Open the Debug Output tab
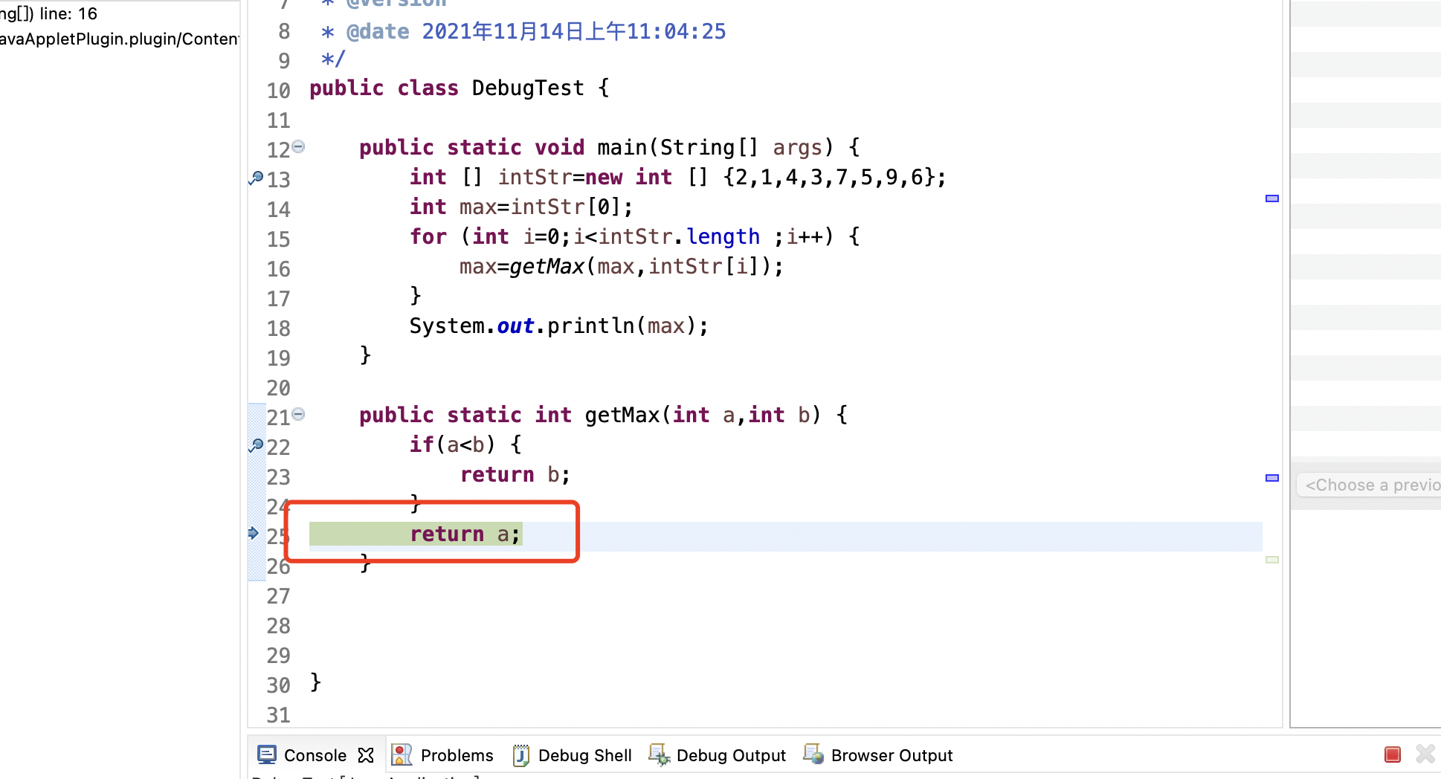The height and width of the screenshot is (779, 1441). [x=730, y=755]
